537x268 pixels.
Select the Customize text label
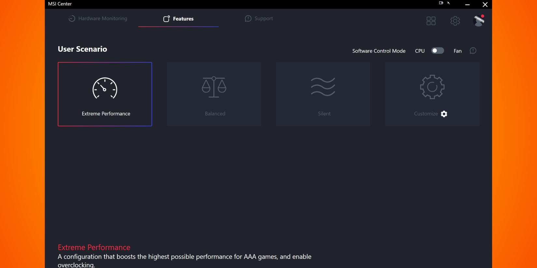point(426,114)
